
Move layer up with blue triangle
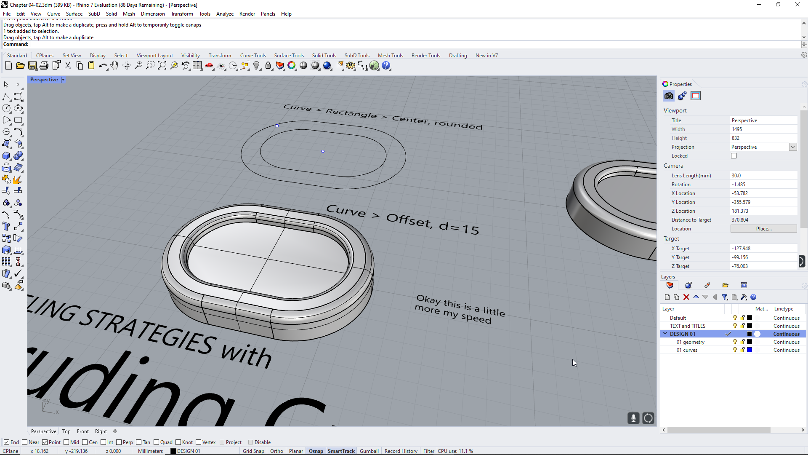(696, 297)
